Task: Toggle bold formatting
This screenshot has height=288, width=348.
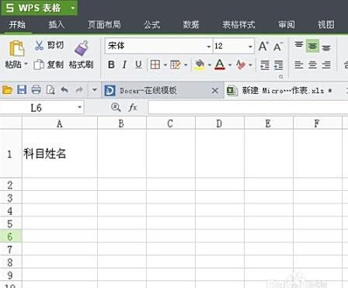Action: click(x=111, y=64)
